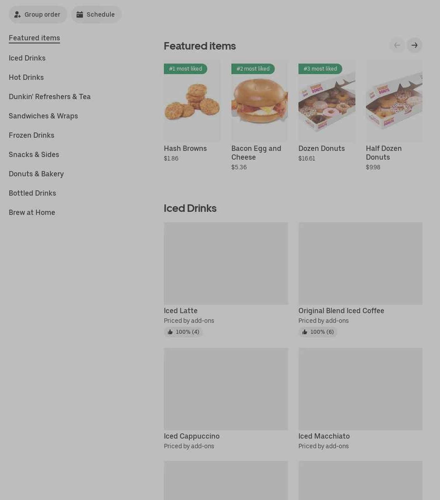Click the Schedule calendar icon

point(80,14)
